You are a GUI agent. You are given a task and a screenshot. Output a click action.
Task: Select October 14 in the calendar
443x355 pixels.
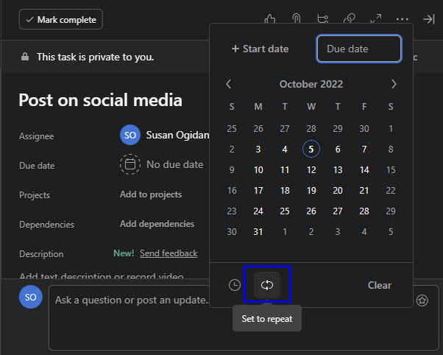364,169
